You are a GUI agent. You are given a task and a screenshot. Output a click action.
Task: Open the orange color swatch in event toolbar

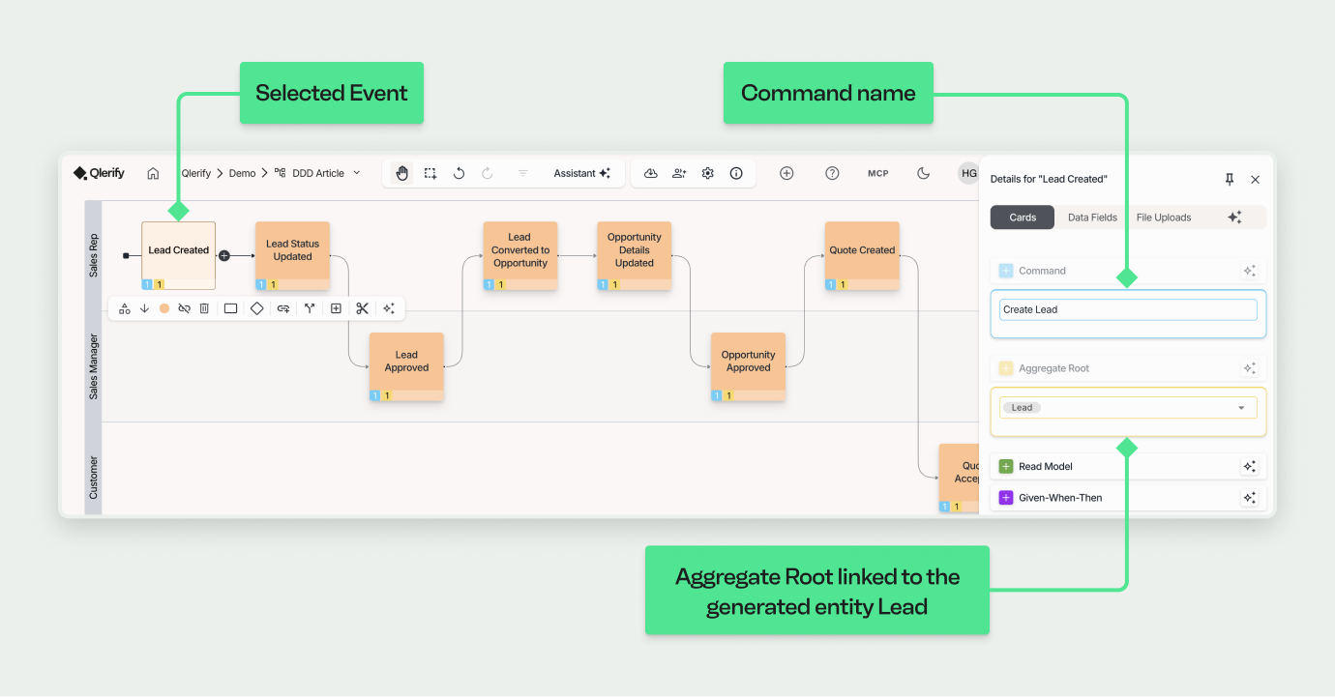click(164, 308)
